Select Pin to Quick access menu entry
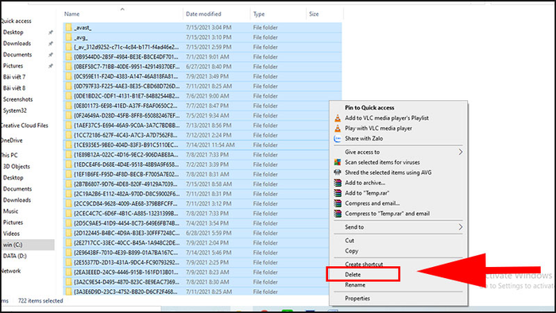This screenshot has height=313, width=556. pos(369,108)
